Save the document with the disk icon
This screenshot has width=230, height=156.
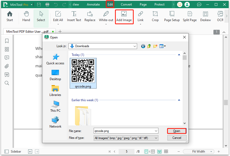tap(39, 4)
